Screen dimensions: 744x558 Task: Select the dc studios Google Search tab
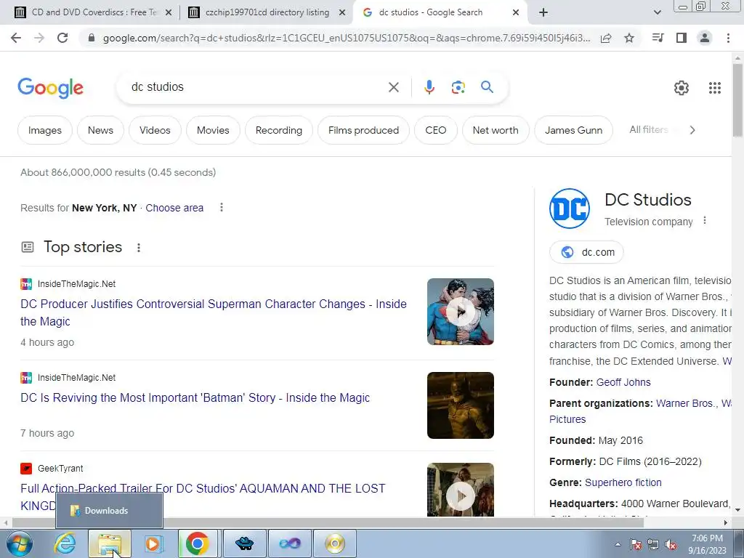(x=440, y=12)
